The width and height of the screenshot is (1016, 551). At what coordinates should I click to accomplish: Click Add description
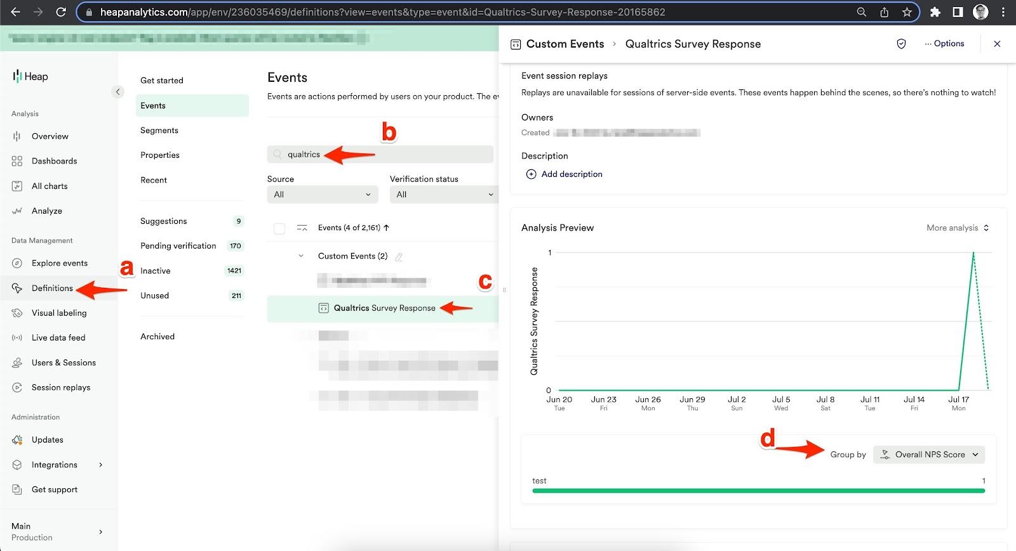[x=565, y=174]
